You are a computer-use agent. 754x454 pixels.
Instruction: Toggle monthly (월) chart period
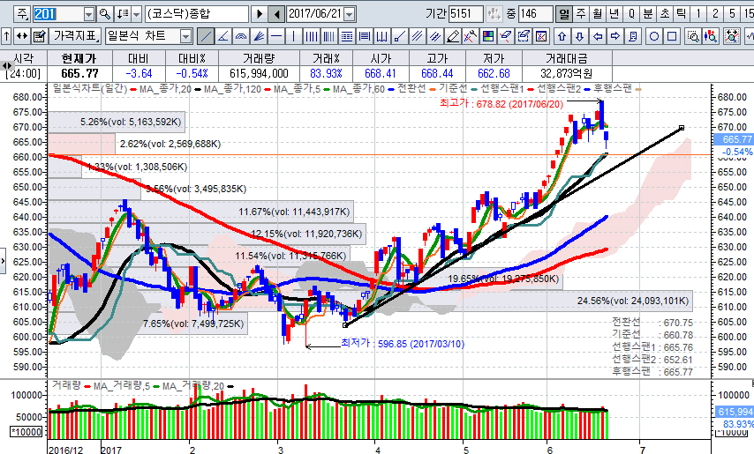click(x=598, y=14)
